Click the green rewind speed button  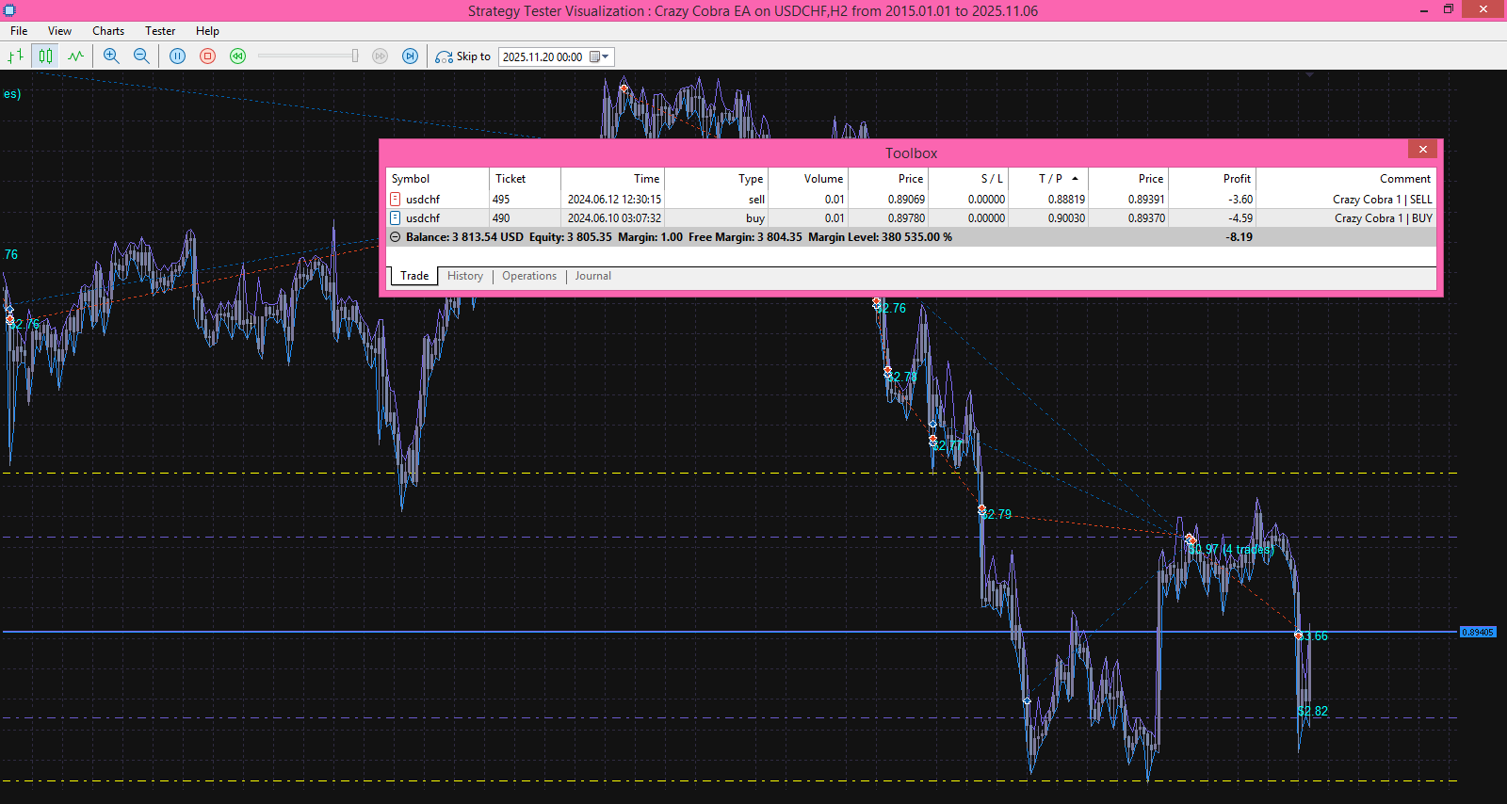click(x=237, y=56)
